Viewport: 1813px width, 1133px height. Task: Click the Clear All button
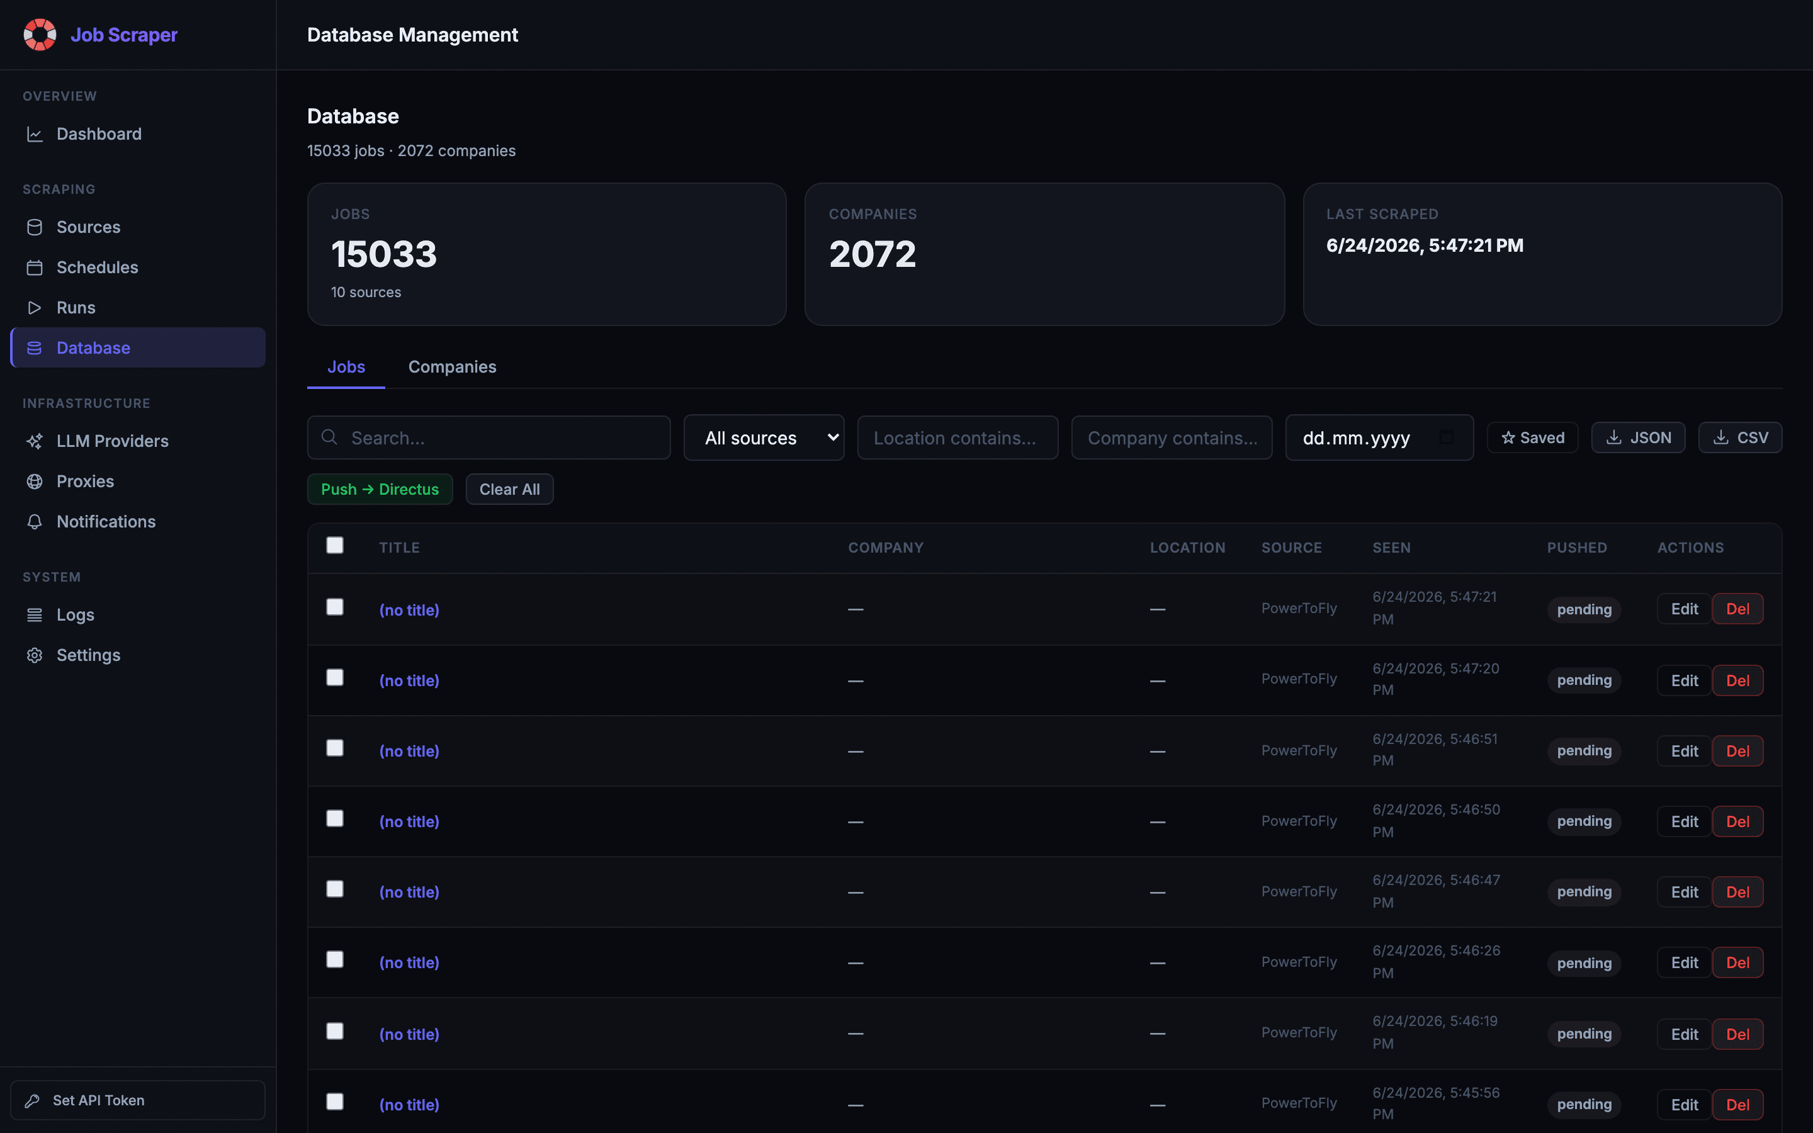[509, 489]
